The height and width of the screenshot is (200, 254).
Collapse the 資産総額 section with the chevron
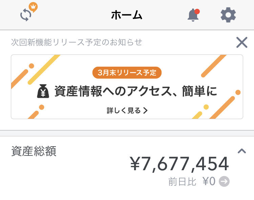(242, 151)
